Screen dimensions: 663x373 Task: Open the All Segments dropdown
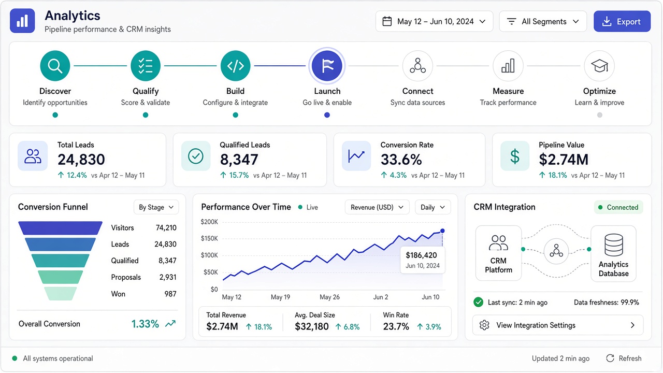[543, 22]
